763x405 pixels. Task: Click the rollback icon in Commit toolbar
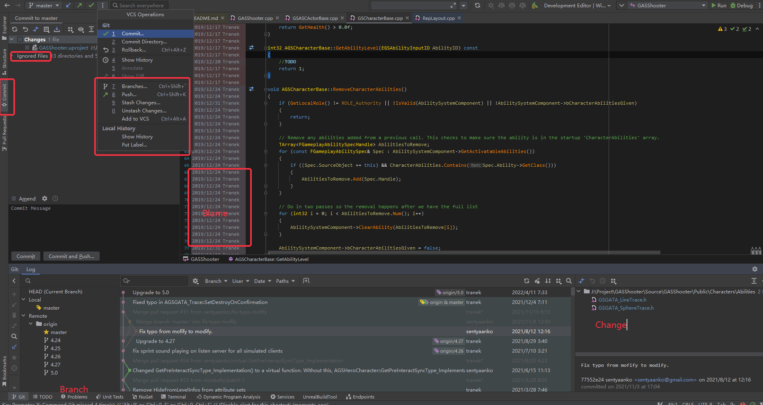tap(25, 30)
